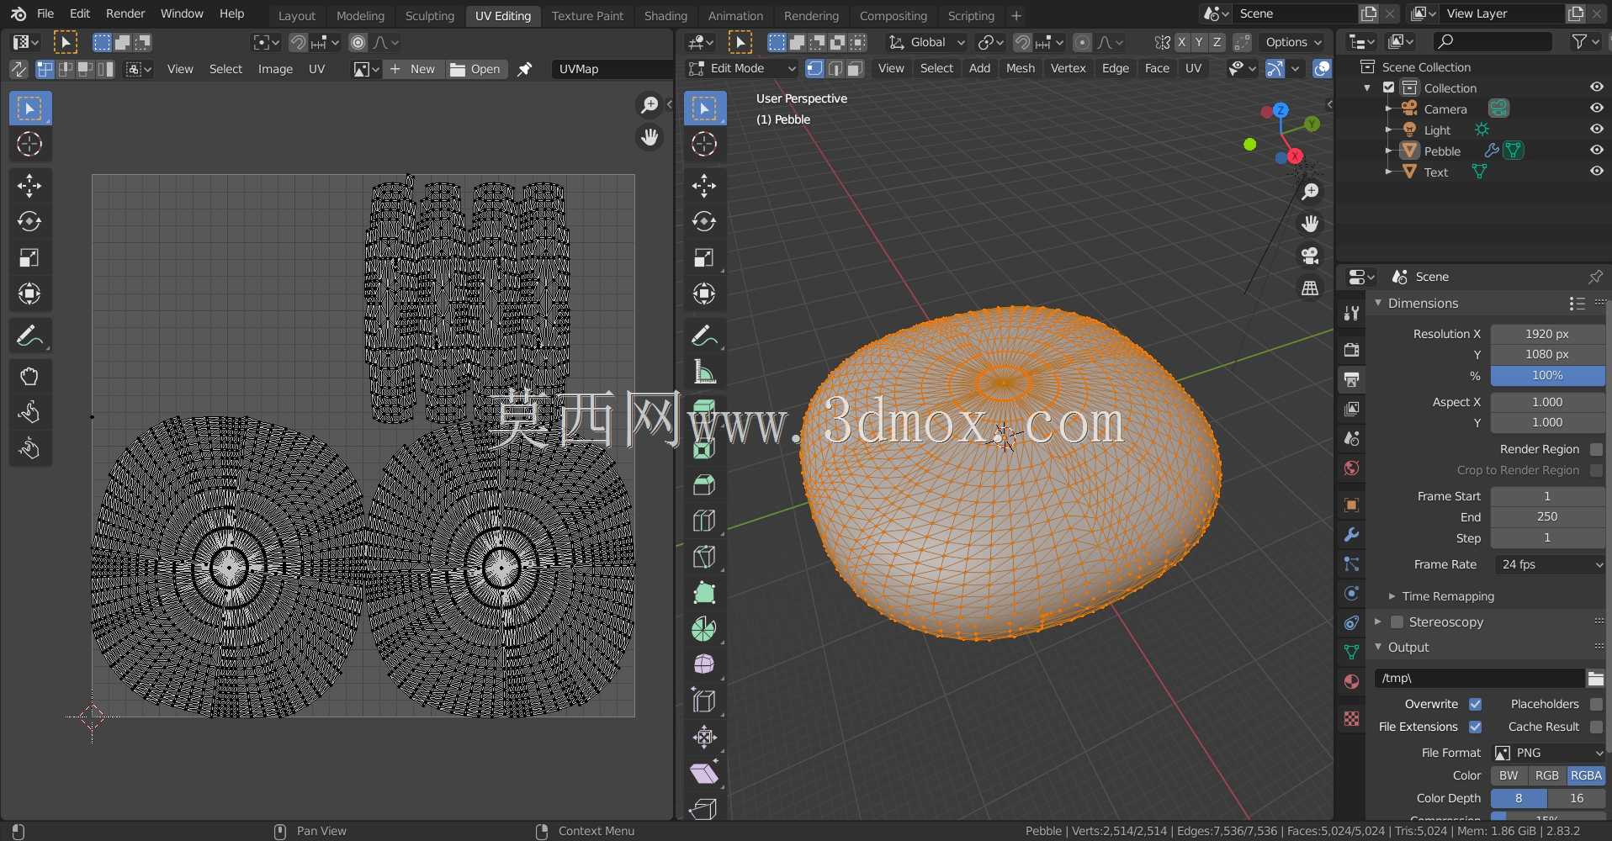Open the Material properties tab
Image resolution: width=1612 pixels, height=841 pixels.
pos(1351,681)
